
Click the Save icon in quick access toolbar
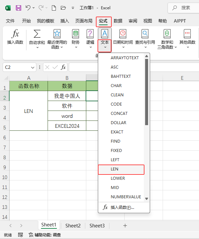tap(19, 8)
